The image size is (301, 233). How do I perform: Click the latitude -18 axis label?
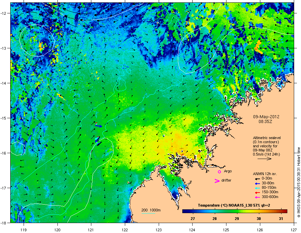pyautogui.click(x=4, y=223)
